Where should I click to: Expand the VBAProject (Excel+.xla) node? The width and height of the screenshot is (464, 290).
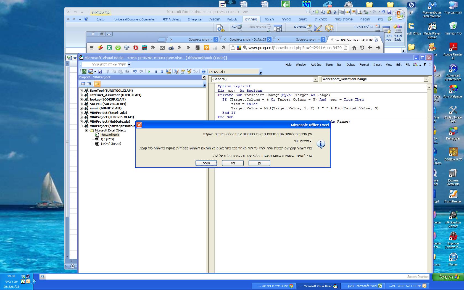click(81, 113)
